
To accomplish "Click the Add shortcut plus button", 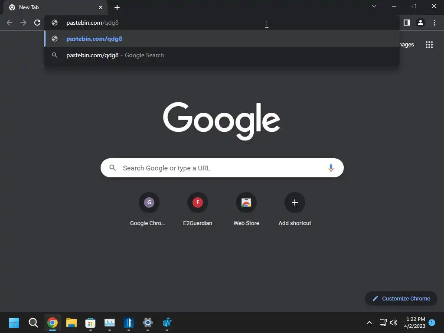I will point(295,202).
